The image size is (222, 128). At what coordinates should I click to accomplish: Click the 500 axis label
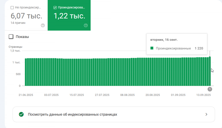(18, 74)
